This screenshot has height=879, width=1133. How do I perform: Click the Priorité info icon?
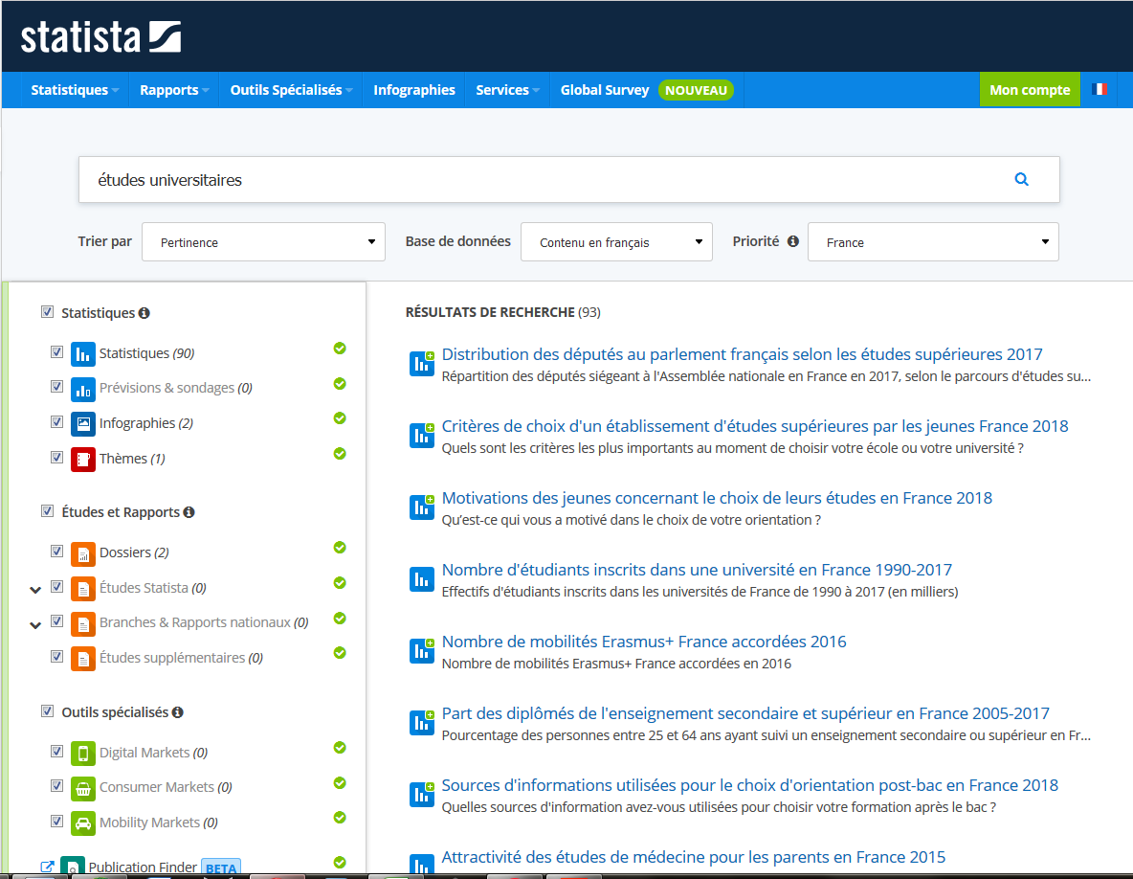pos(792,241)
